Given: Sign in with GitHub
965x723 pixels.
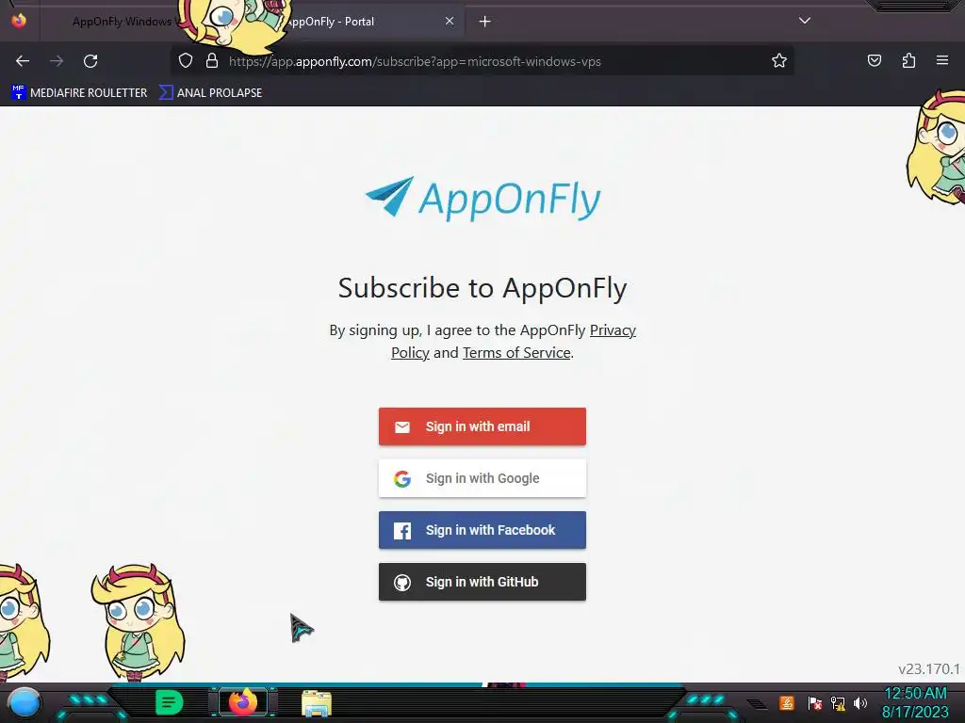Looking at the screenshot, I should point(482,582).
